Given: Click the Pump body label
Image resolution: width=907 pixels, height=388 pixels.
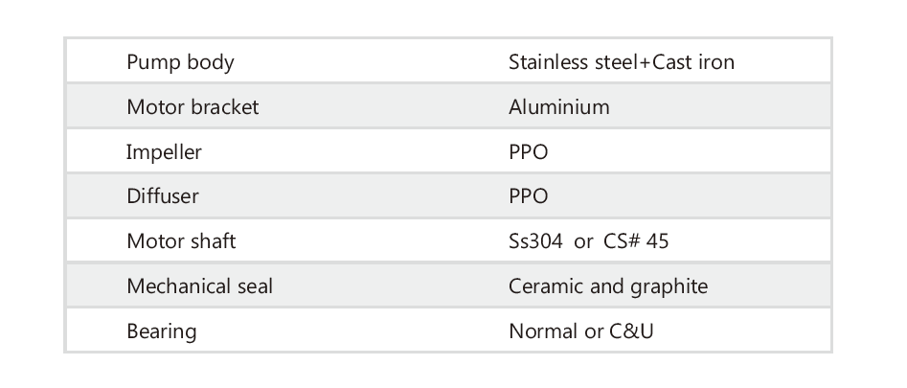Looking at the screenshot, I should coord(180,63).
